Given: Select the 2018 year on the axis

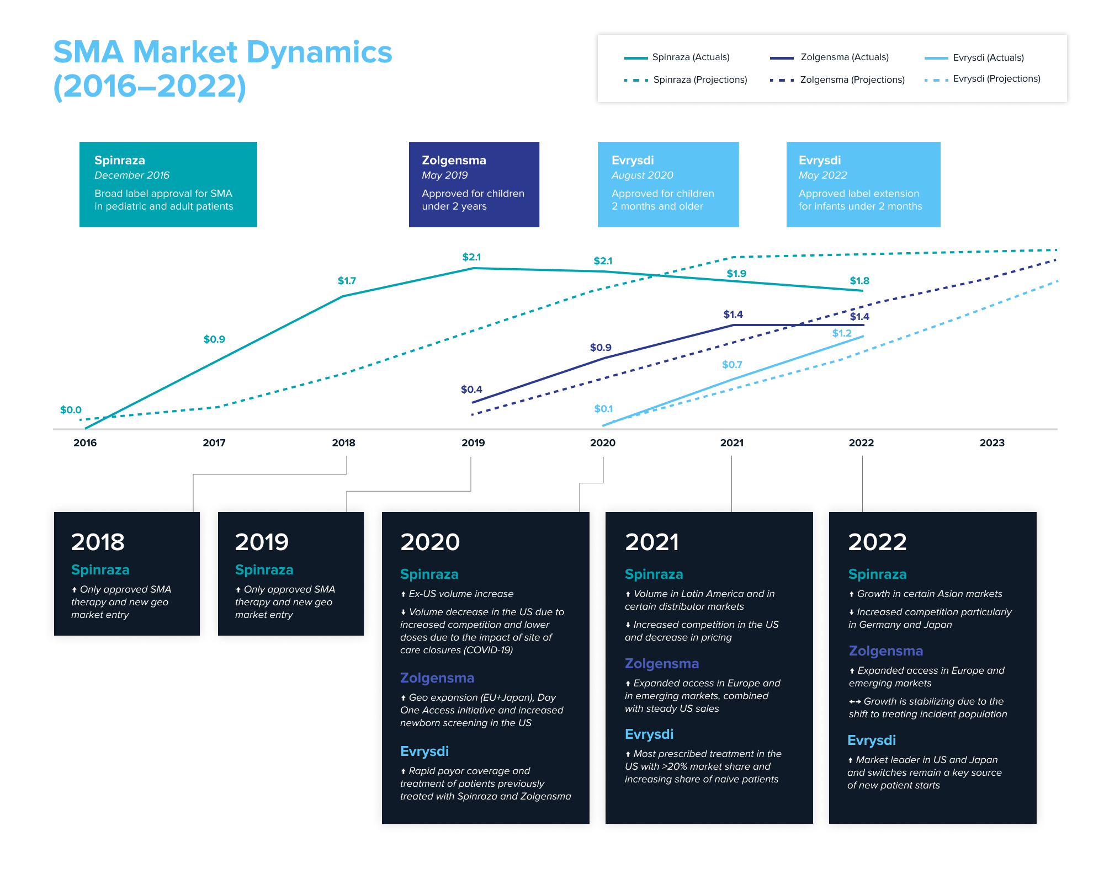Looking at the screenshot, I should tap(343, 443).
